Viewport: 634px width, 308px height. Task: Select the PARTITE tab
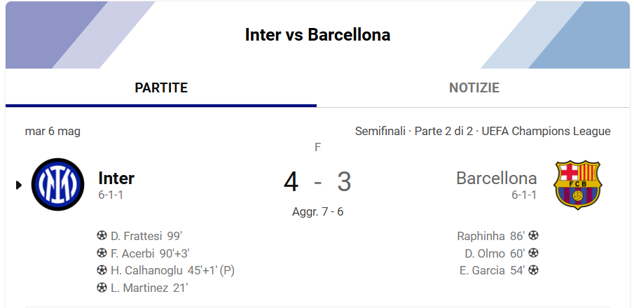tap(161, 87)
